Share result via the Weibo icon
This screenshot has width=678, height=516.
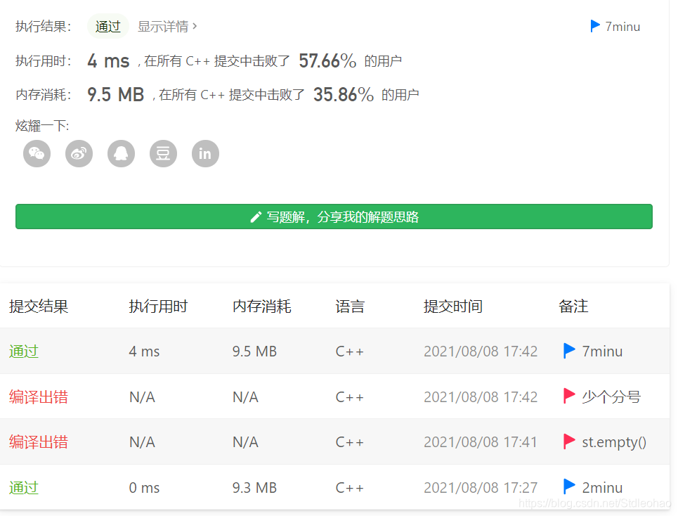coord(79,153)
